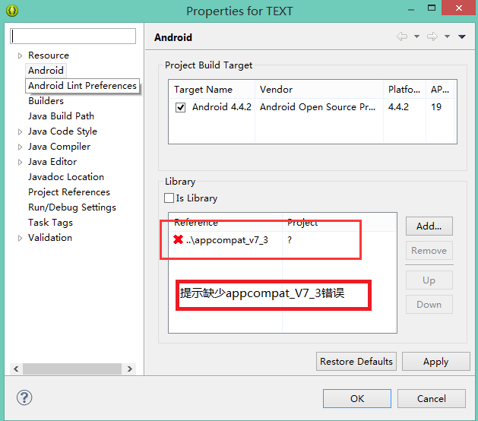Toggle the Android 4.4.2 target checkbox
This screenshot has width=478, height=421.
180,107
